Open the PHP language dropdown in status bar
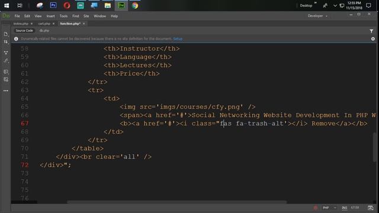This screenshot has width=379, height=213. coord(329,208)
